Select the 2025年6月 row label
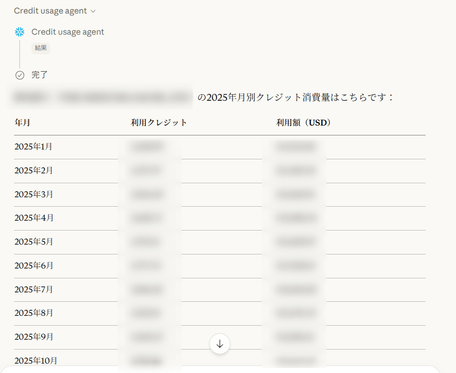Image resolution: width=456 pixels, height=373 pixels. click(x=34, y=266)
